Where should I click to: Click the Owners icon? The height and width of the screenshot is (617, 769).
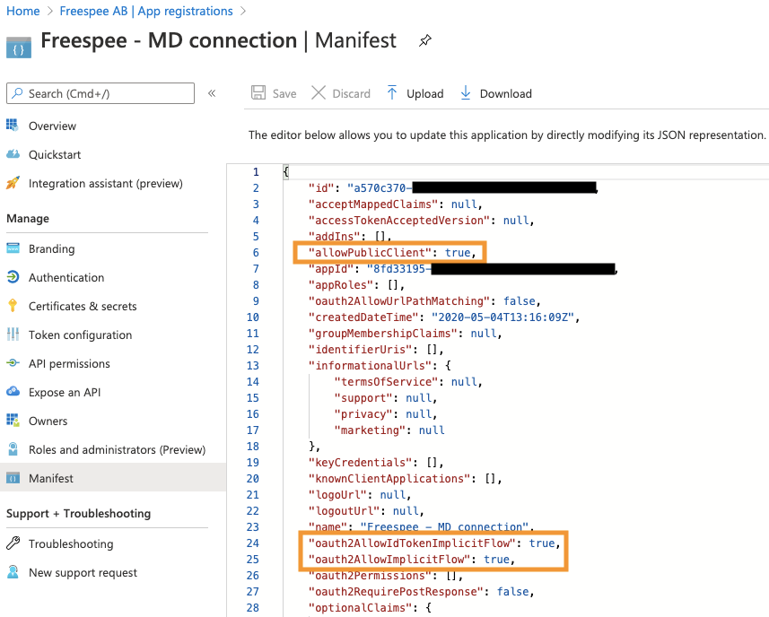click(13, 421)
